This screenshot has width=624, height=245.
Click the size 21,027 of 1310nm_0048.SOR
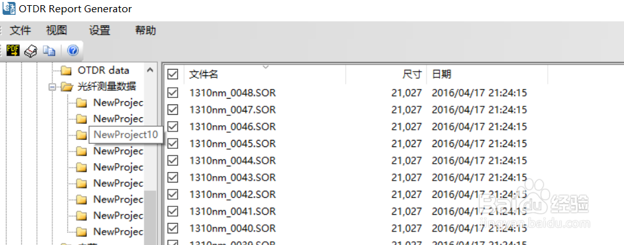click(x=406, y=93)
